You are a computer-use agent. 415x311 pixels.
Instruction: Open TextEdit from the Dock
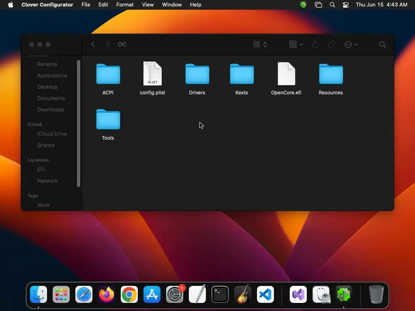(197, 294)
